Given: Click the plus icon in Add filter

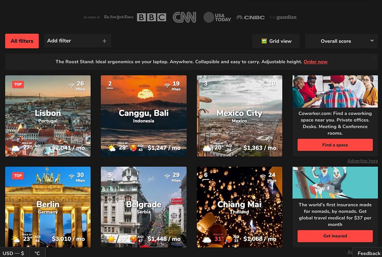Looking at the screenshot, I should [104, 41].
